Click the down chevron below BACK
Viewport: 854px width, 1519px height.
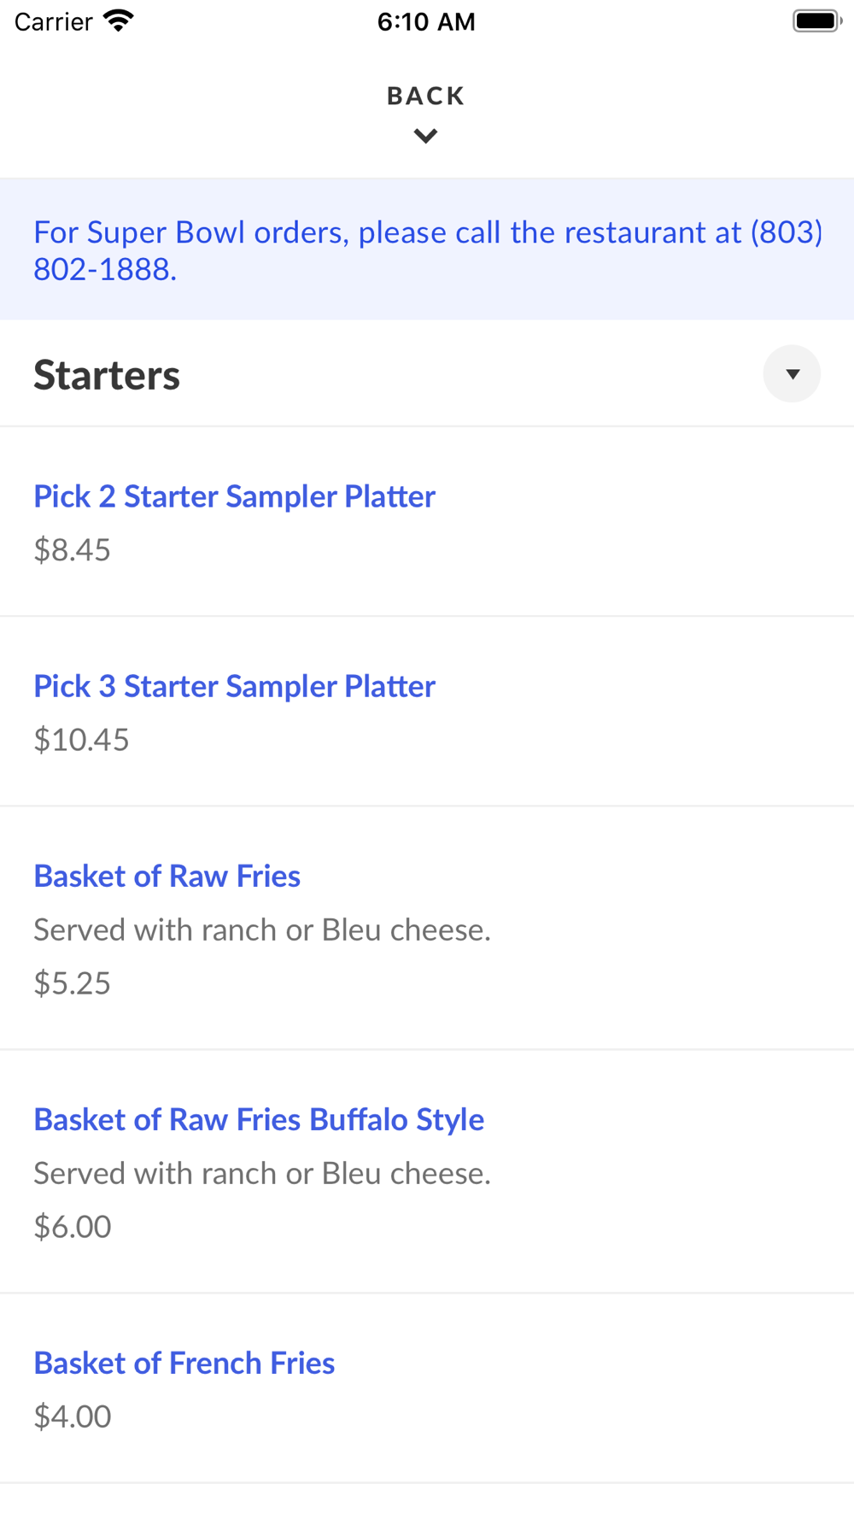(425, 136)
